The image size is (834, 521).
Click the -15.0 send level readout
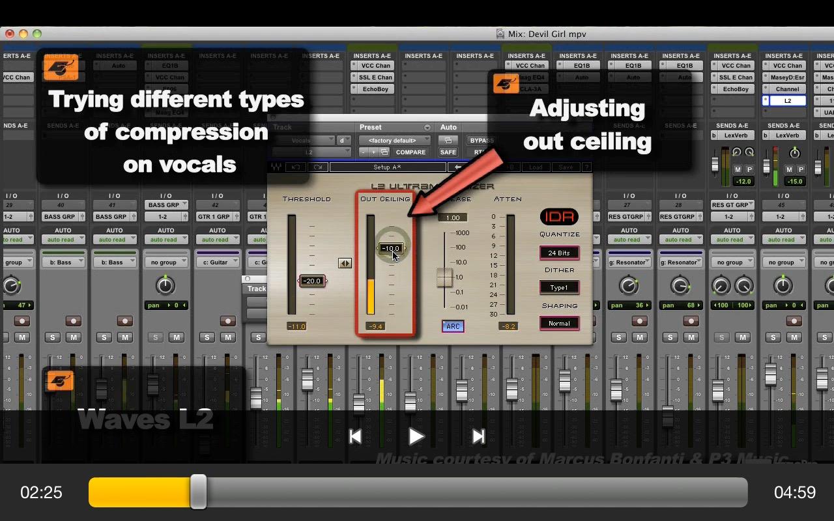(x=794, y=182)
